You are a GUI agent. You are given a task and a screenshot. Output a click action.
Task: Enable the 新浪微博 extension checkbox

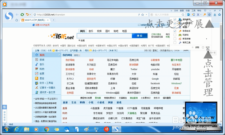click(175, 39)
